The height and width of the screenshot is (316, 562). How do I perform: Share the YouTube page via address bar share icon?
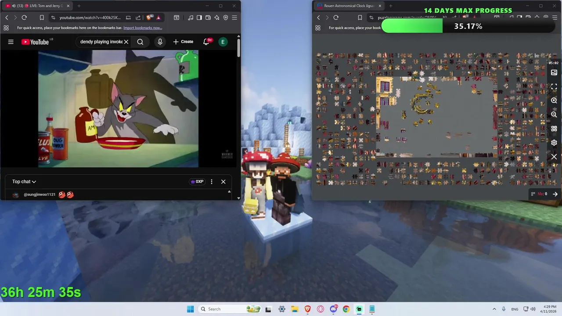point(138,18)
